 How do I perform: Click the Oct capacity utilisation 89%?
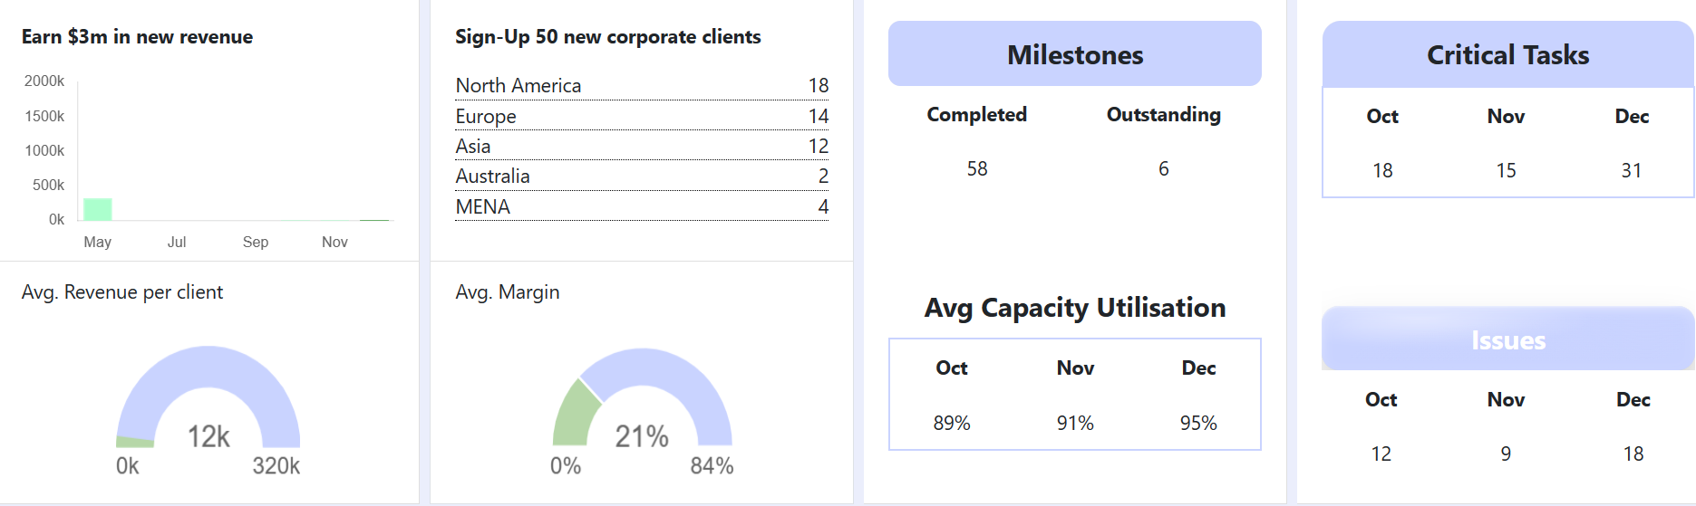(x=952, y=424)
